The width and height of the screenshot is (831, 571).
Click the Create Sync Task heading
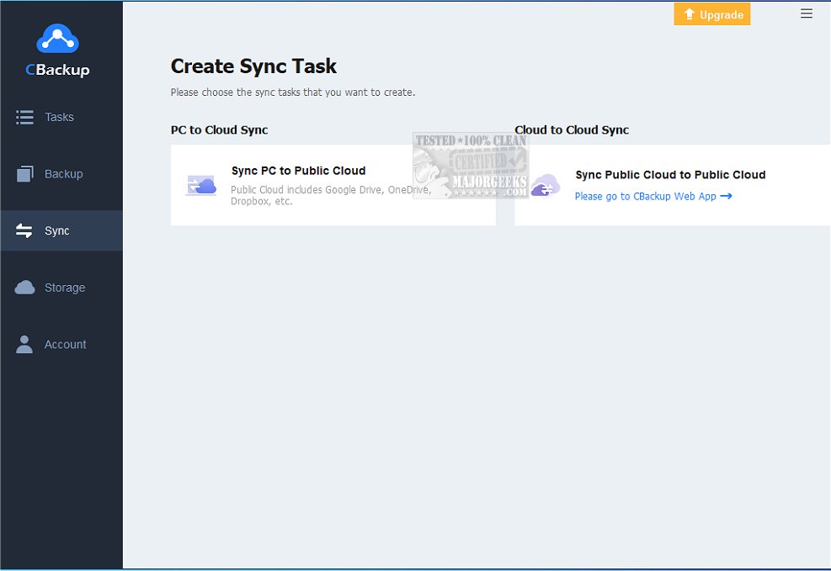point(253,66)
